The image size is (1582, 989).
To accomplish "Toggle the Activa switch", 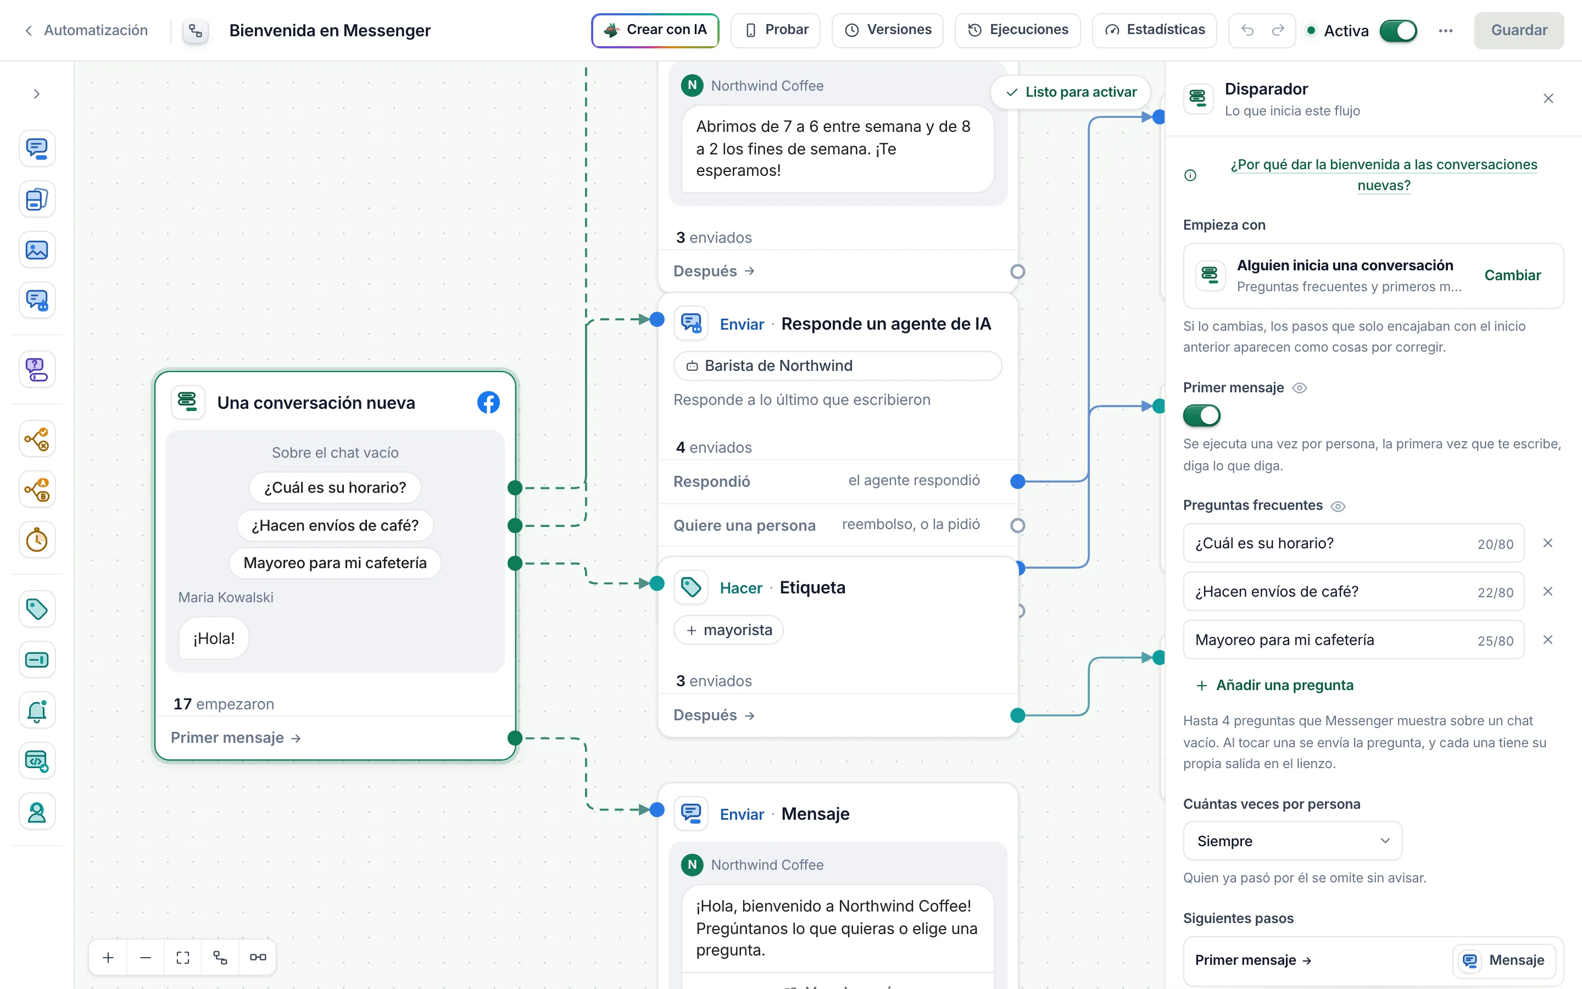I will click(1397, 31).
